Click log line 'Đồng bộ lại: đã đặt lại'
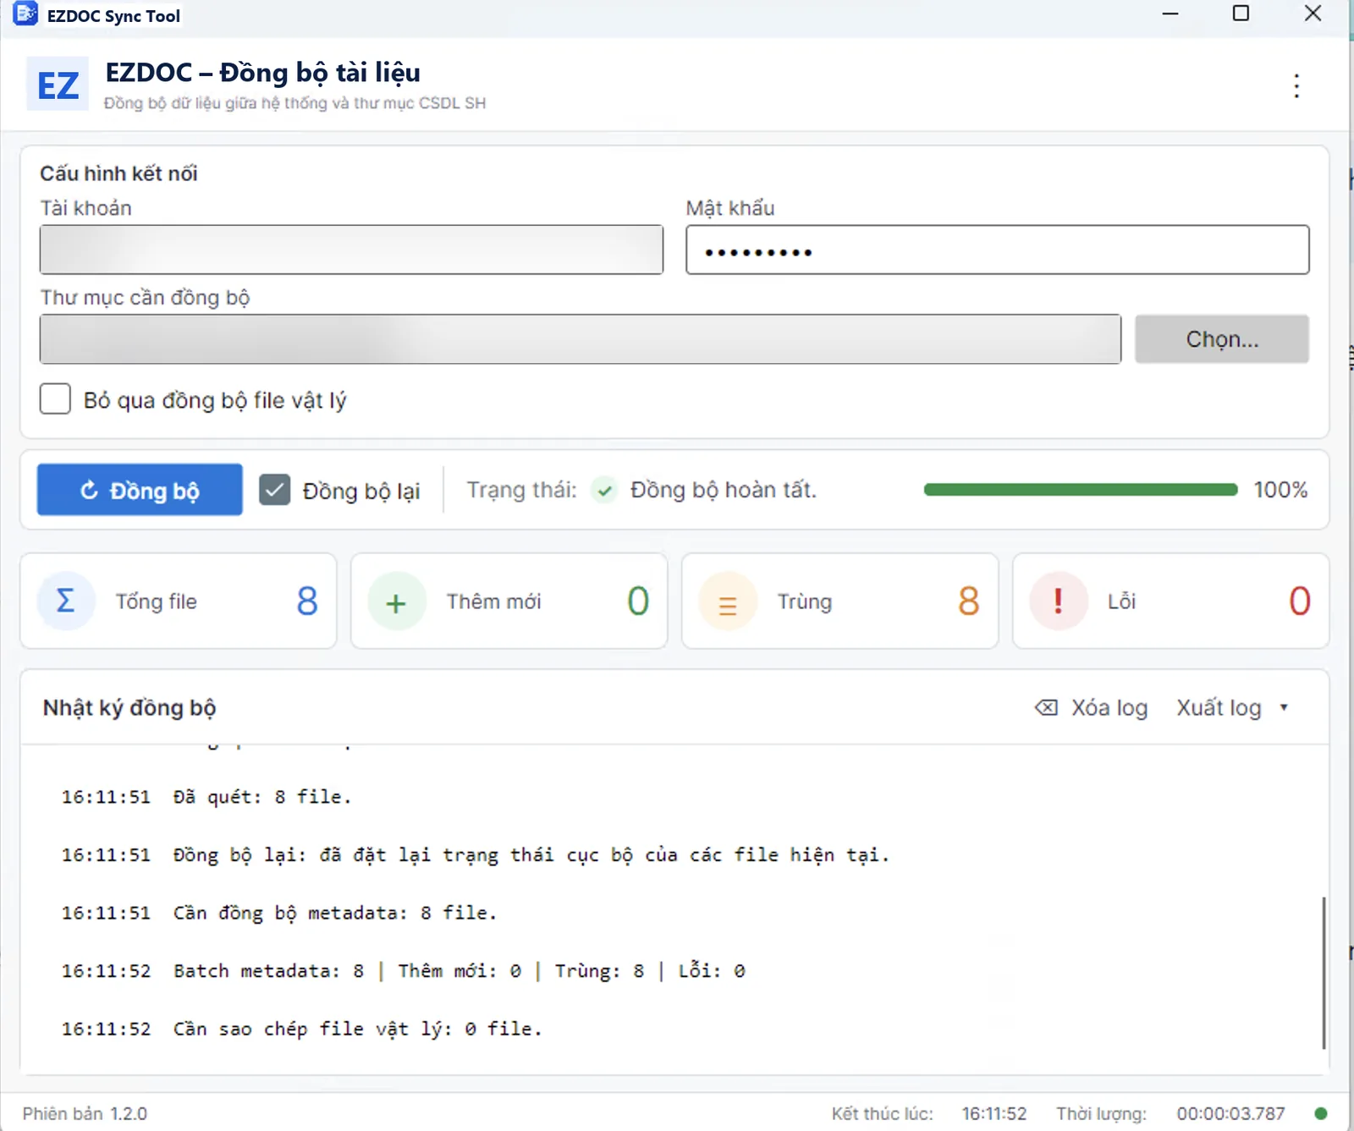Screen dimensions: 1354x1131 point(531,855)
